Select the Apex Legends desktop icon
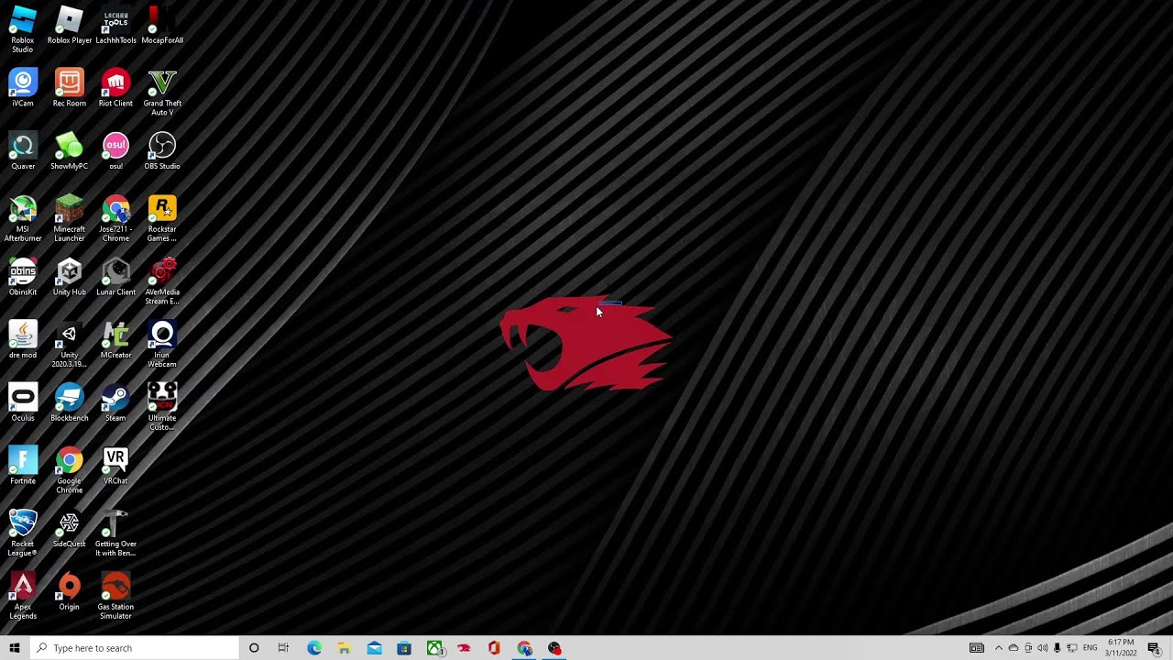Screen dimensions: 1173x660 (23, 597)
